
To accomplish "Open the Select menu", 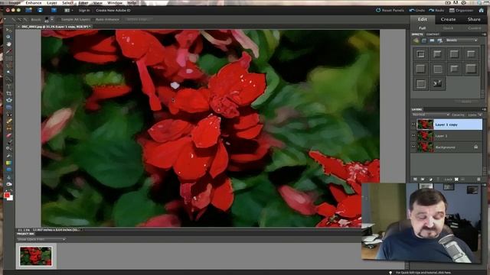I will click(67, 3).
